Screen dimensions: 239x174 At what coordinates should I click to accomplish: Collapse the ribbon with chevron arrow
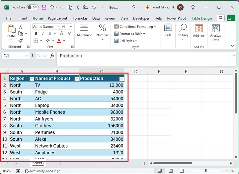(x=232, y=46)
